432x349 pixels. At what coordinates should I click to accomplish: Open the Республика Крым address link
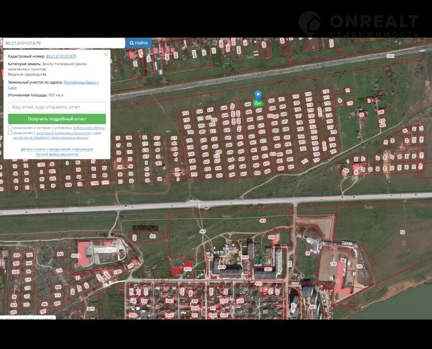[x=81, y=82]
